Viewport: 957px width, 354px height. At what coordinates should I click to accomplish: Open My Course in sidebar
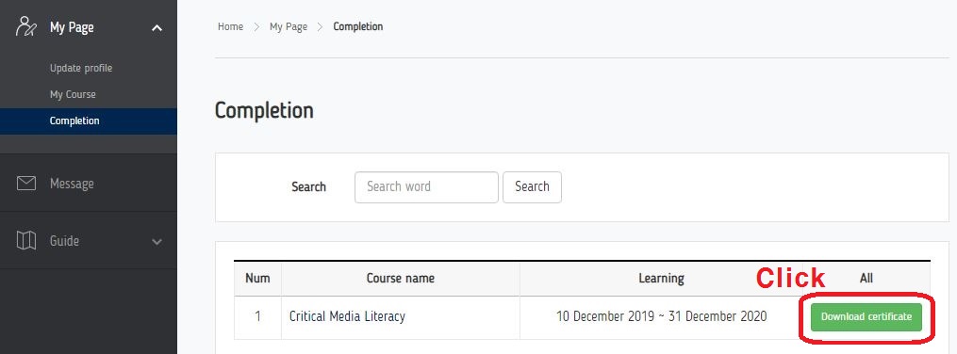pyautogui.click(x=73, y=94)
